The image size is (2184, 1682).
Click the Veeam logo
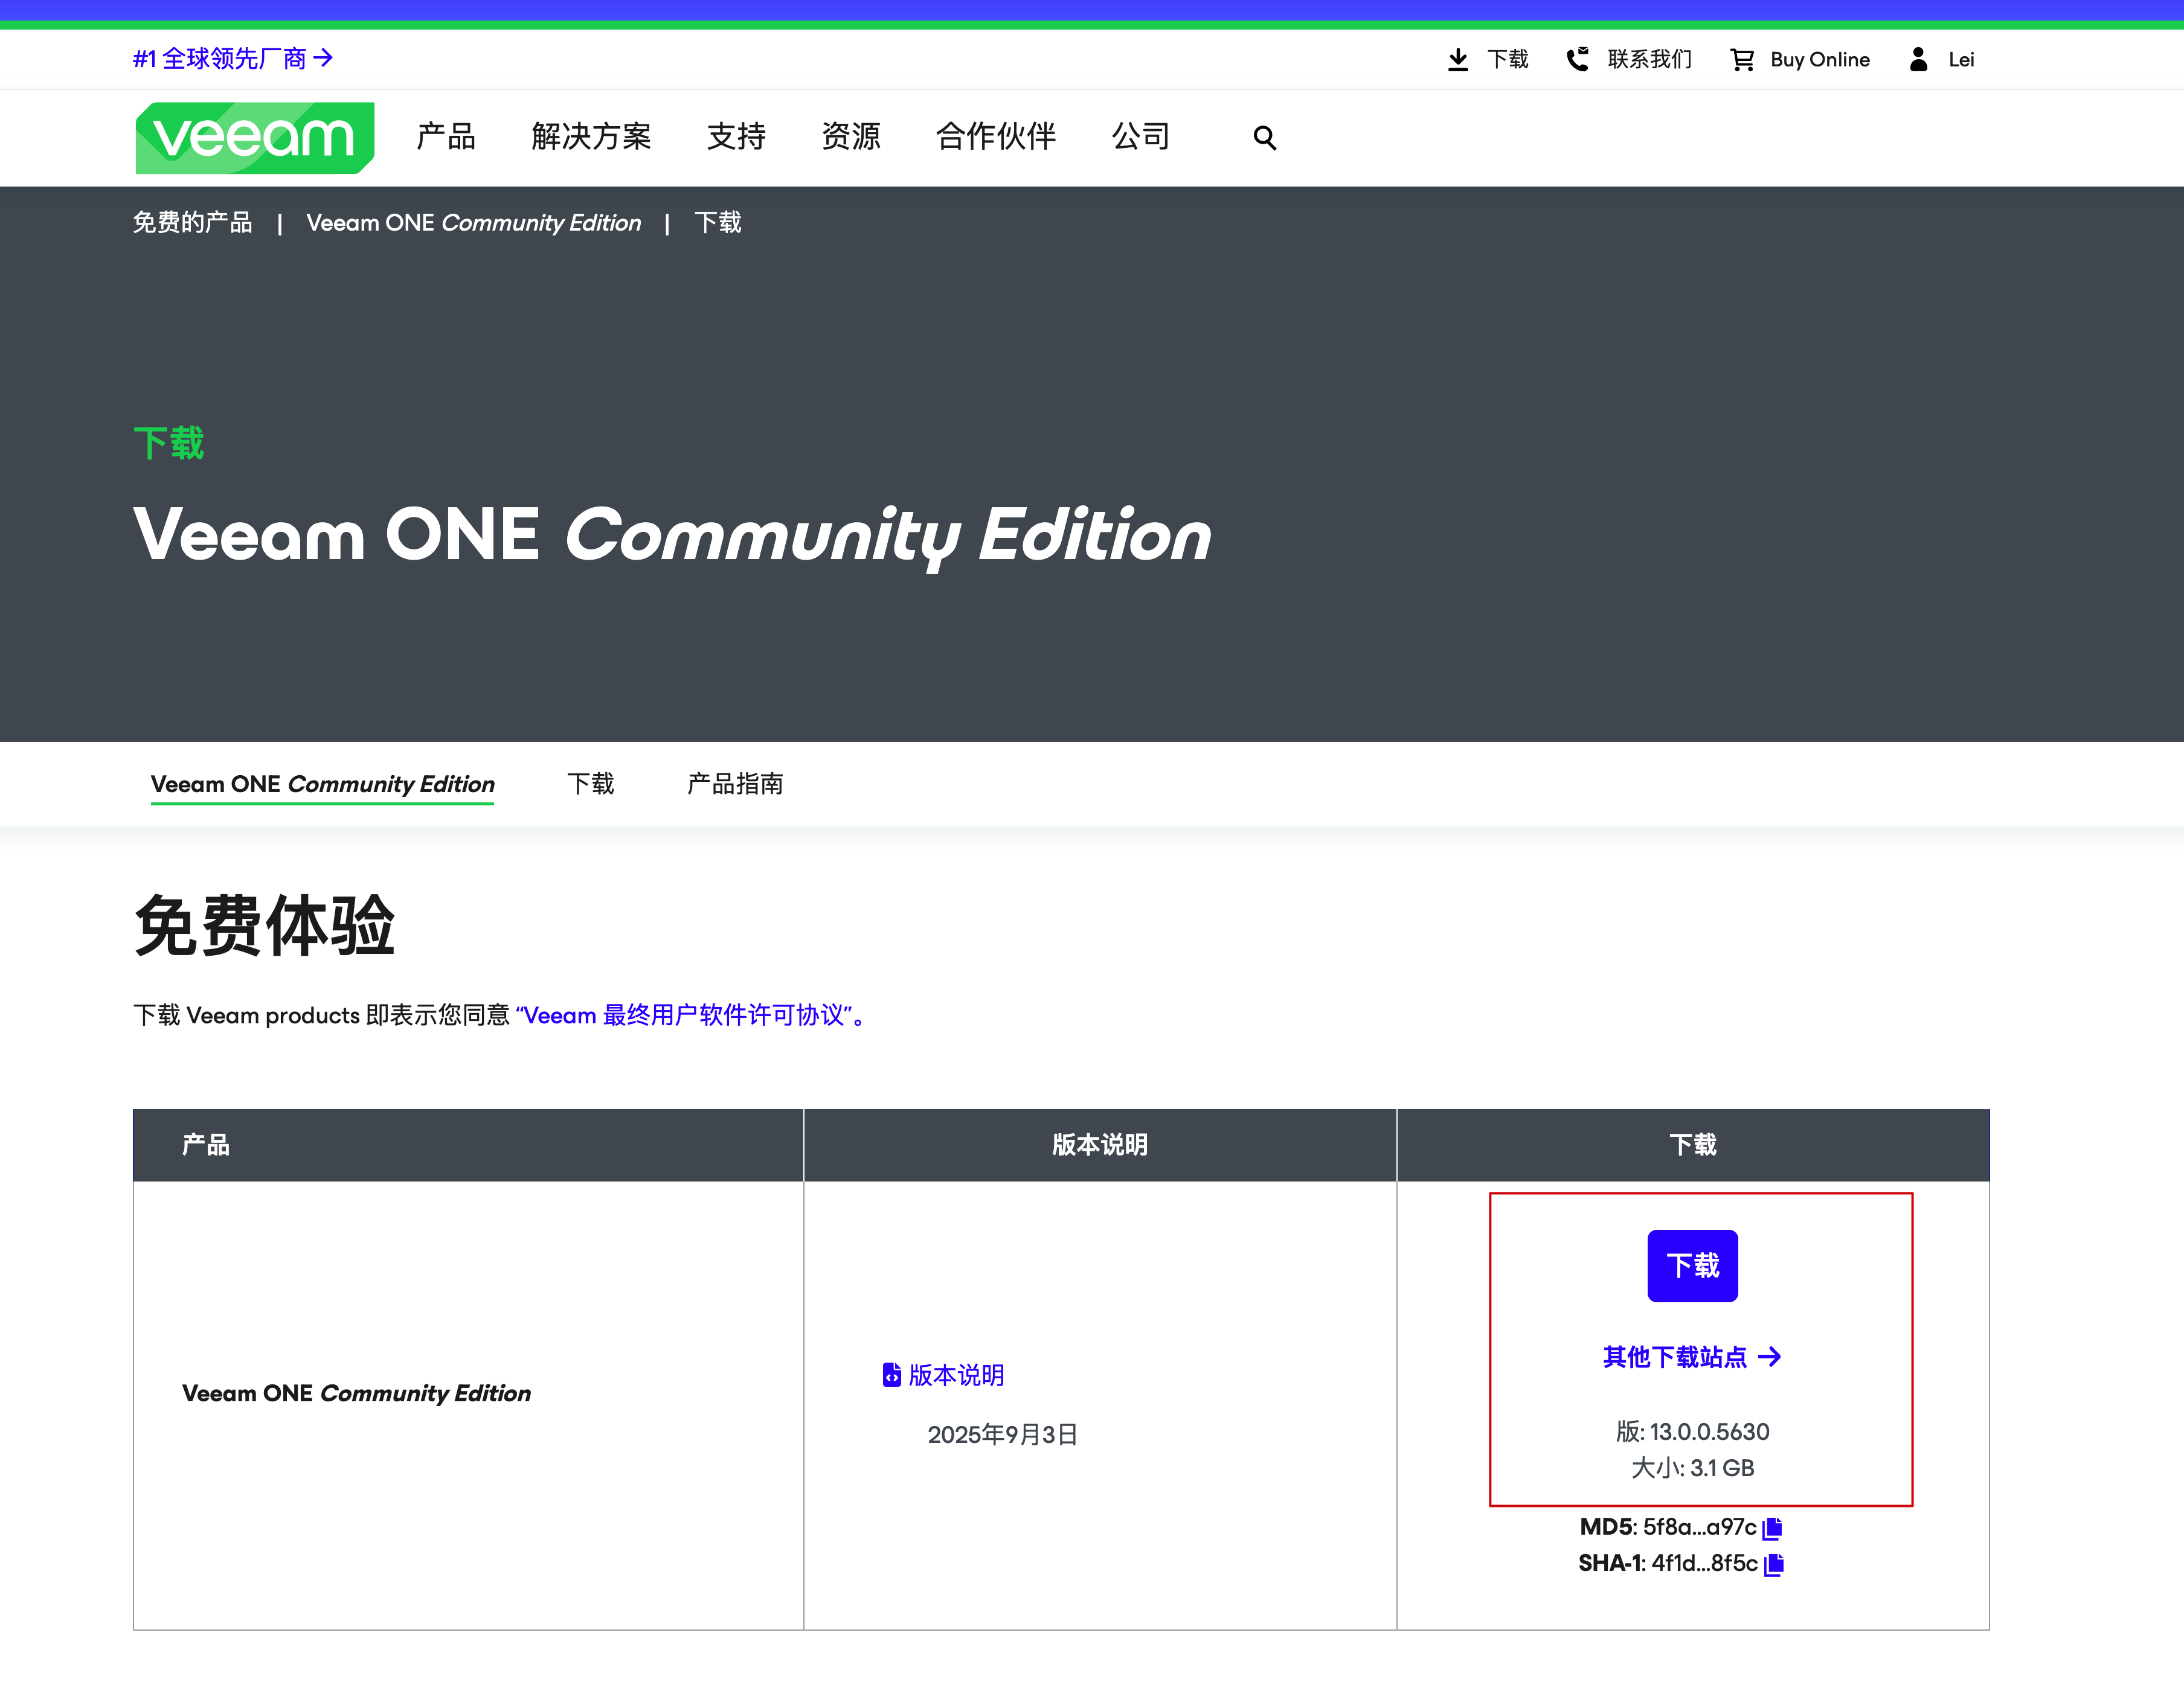coord(255,137)
